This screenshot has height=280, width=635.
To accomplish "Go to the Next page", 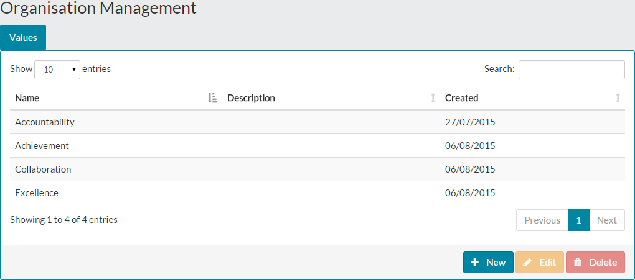I will [x=606, y=220].
